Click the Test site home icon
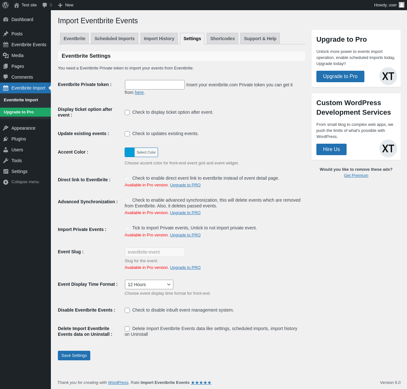Screen dimensions: 407x389 [17, 5]
